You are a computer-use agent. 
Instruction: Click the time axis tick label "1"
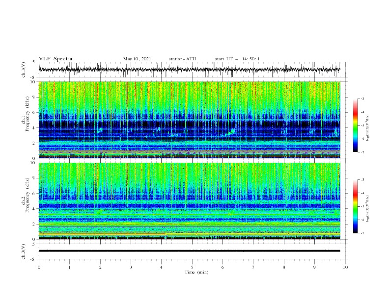[x=69, y=267]
